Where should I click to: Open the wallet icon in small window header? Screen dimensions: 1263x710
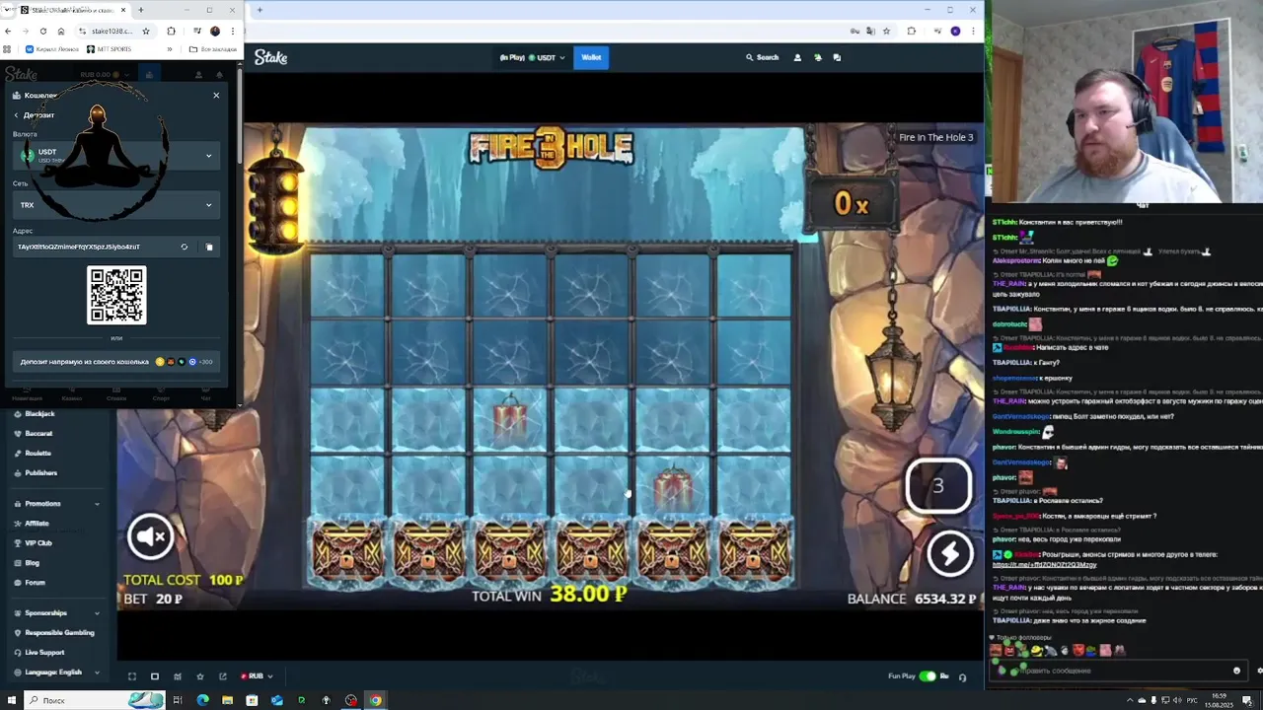click(x=149, y=75)
